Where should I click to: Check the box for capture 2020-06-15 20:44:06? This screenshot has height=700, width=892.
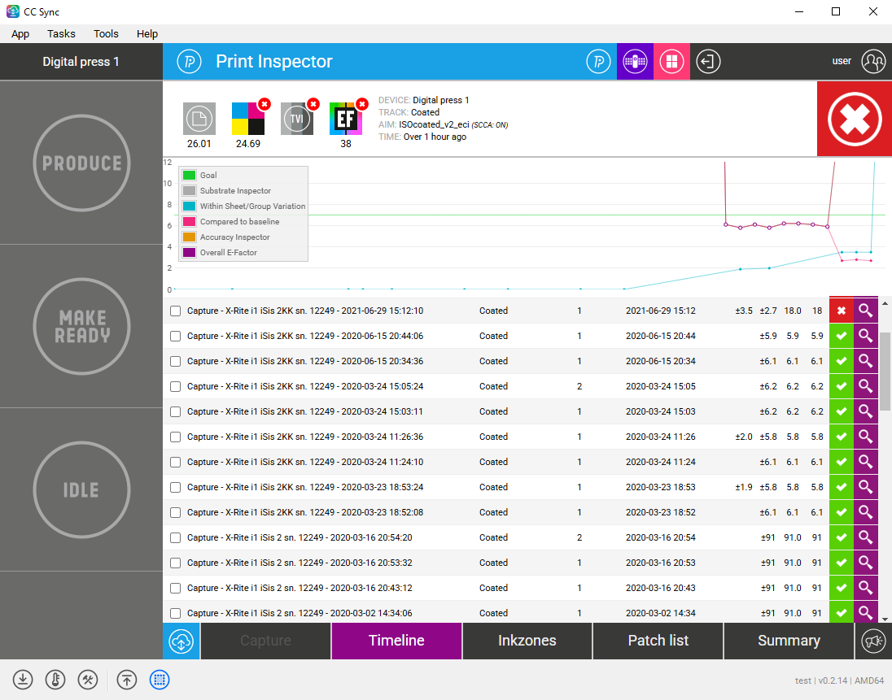coord(175,336)
